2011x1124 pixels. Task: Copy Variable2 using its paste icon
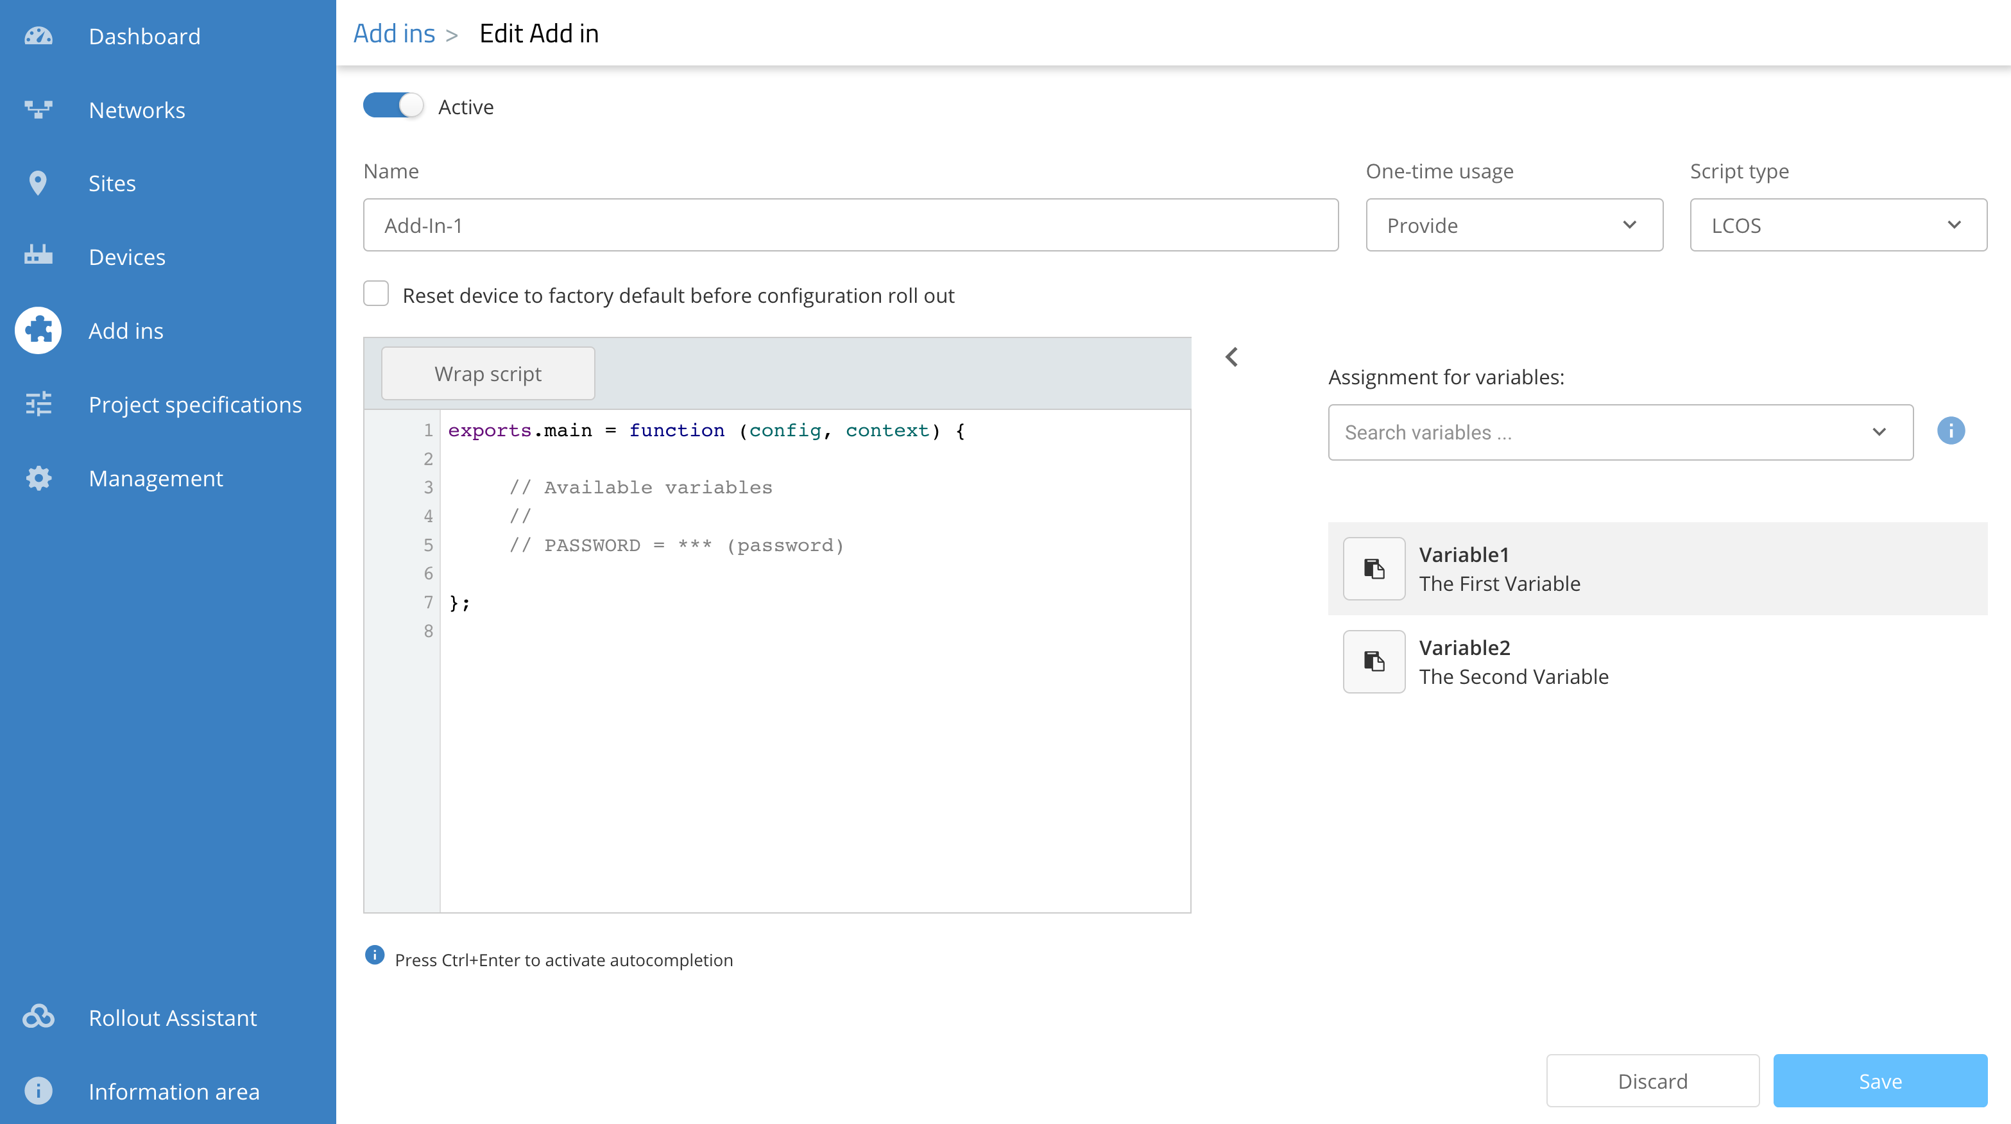[1373, 661]
